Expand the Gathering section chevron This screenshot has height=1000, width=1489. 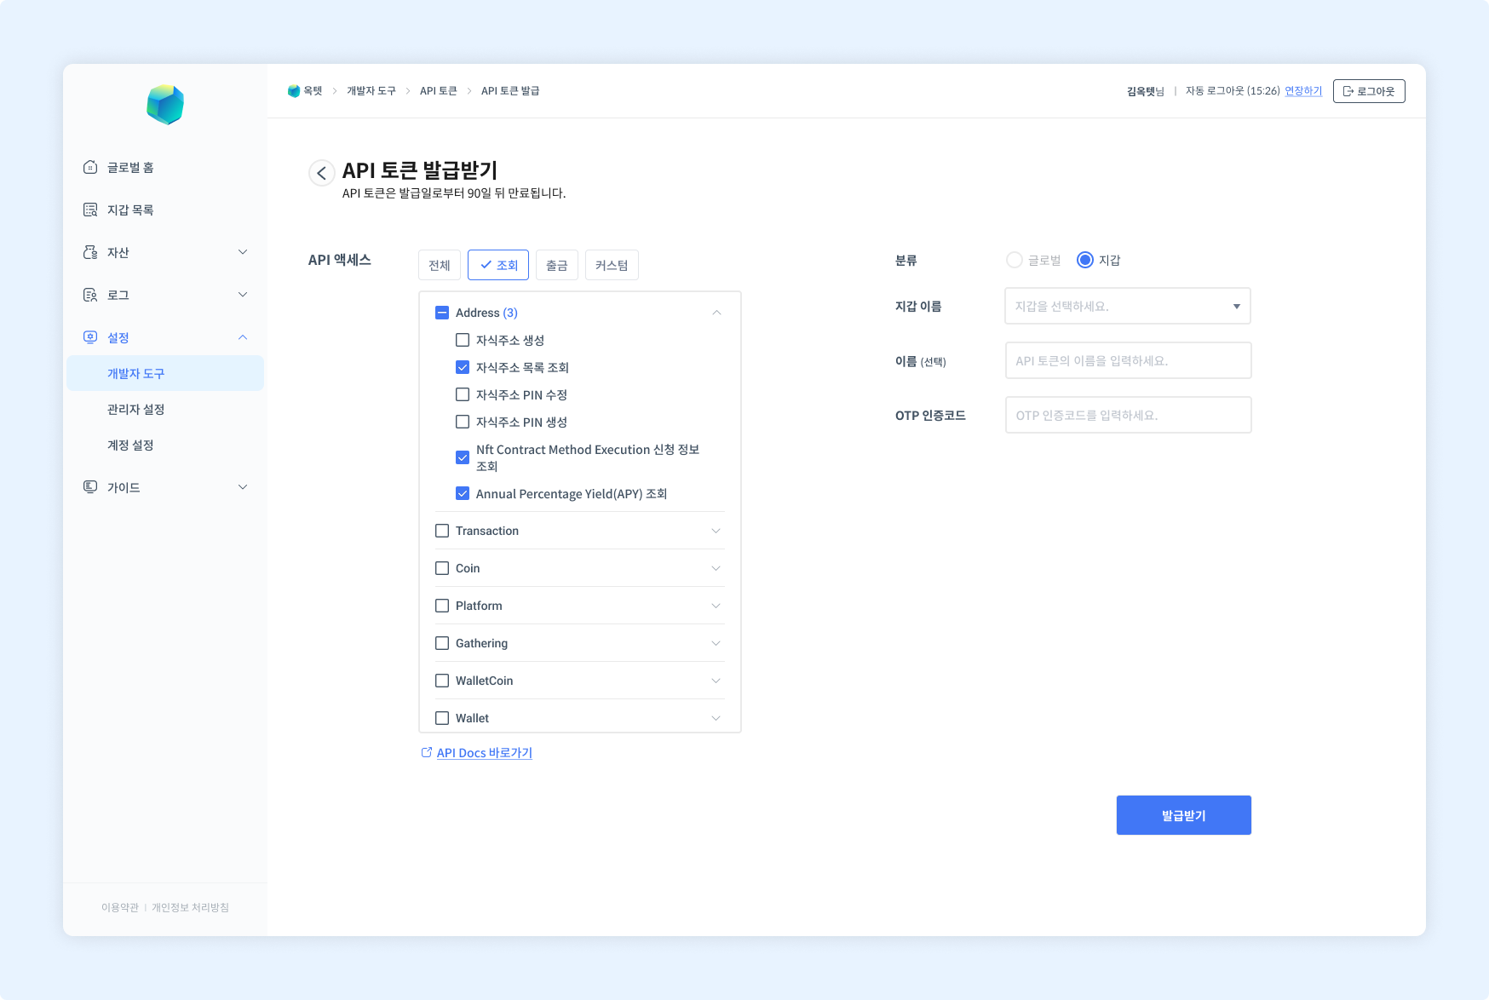point(716,643)
